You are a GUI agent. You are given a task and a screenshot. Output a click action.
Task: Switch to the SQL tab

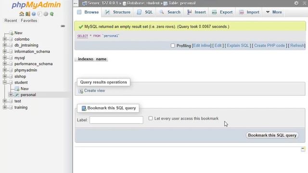coord(145,12)
